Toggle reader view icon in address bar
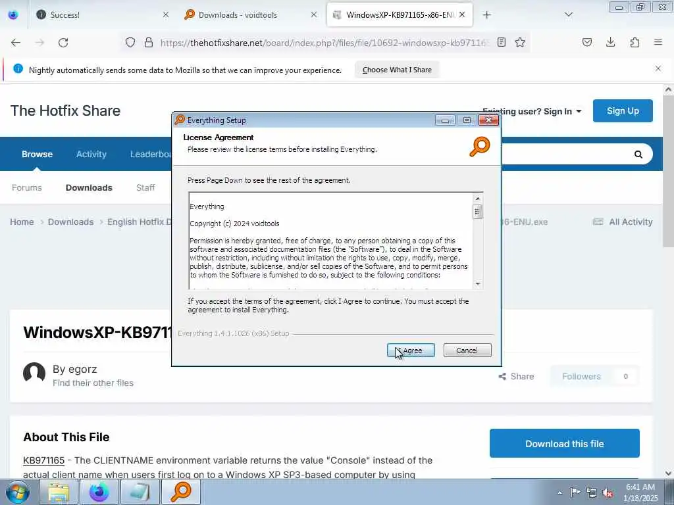The image size is (674, 505). (x=501, y=42)
